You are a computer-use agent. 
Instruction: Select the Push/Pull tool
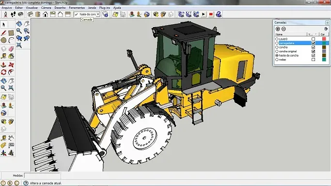tap(3, 65)
